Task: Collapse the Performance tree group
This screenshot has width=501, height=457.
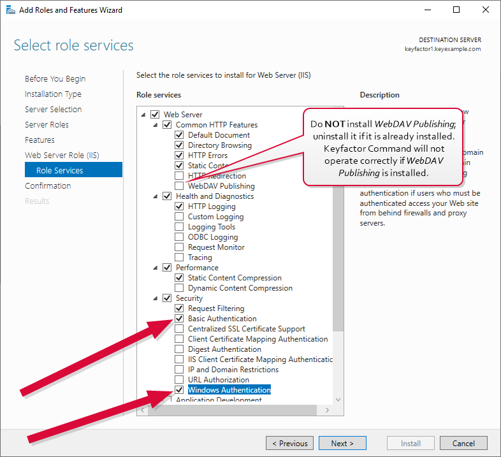Action: coord(155,268)
